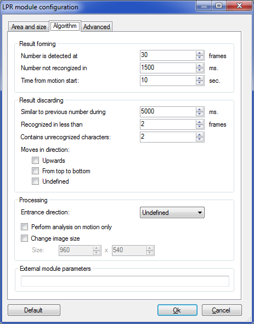The width and height of the screenshot is (254, 324).
Task: Enable 'Perform analysis on motion only'
Action: [x=24, y=226]
